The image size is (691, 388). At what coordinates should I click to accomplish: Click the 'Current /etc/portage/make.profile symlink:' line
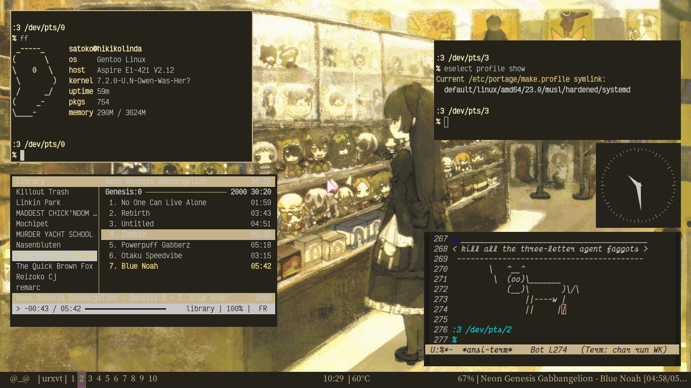pos(521,79)
